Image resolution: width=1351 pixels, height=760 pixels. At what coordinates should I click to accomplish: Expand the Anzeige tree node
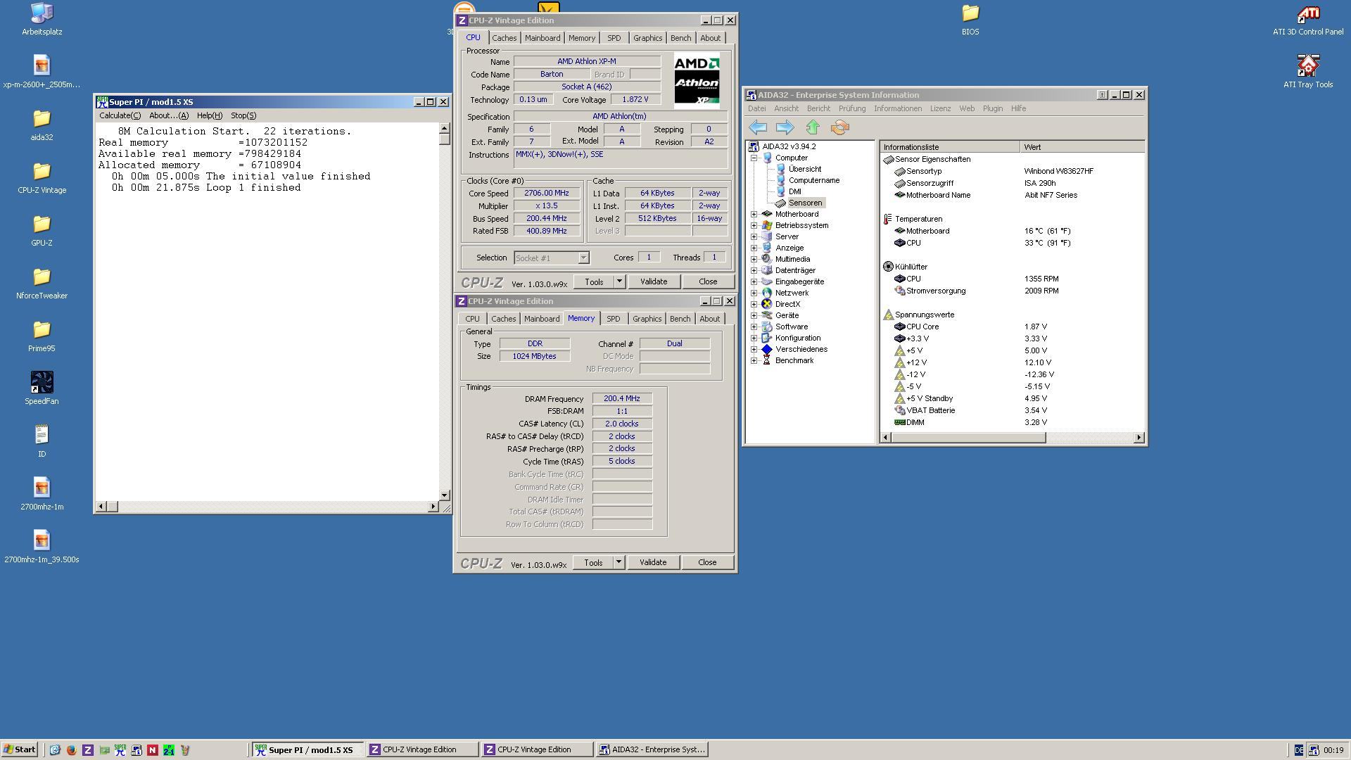coord(754,248)
